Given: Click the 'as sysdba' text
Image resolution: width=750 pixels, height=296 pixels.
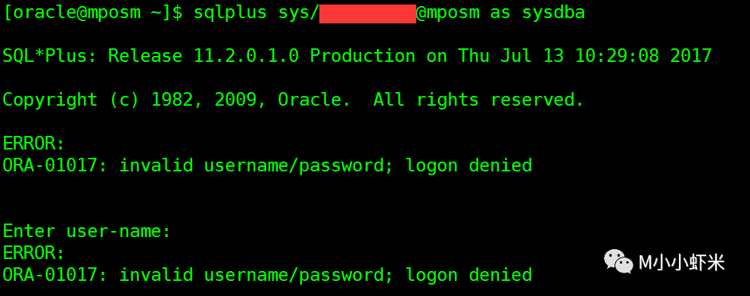Looking at the screenshot, I should (537, 13).
